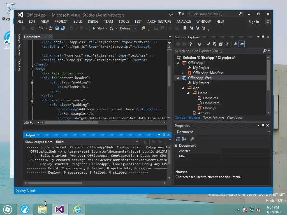
Task: Expand the OfficeApp1Manifest node
Action: [x=182, y=73]
